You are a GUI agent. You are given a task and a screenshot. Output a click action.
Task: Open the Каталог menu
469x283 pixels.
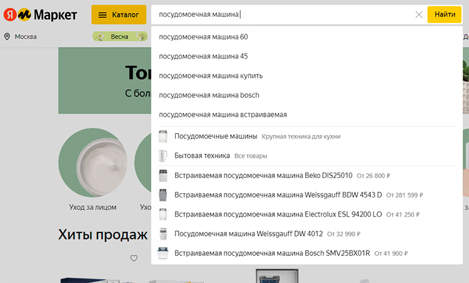pyautogui.click(x=119, y=14)
